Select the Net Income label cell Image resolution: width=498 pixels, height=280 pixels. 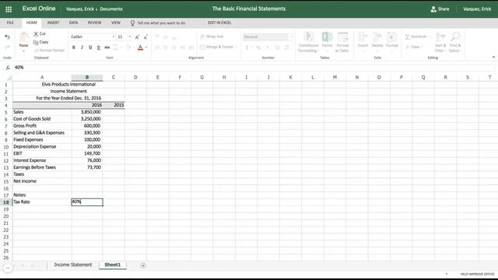(42, 181)
